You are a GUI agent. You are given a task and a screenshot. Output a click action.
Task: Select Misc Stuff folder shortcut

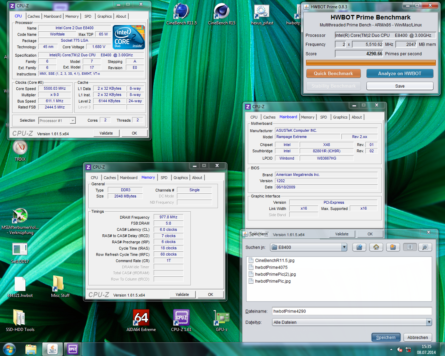point(60,287)
